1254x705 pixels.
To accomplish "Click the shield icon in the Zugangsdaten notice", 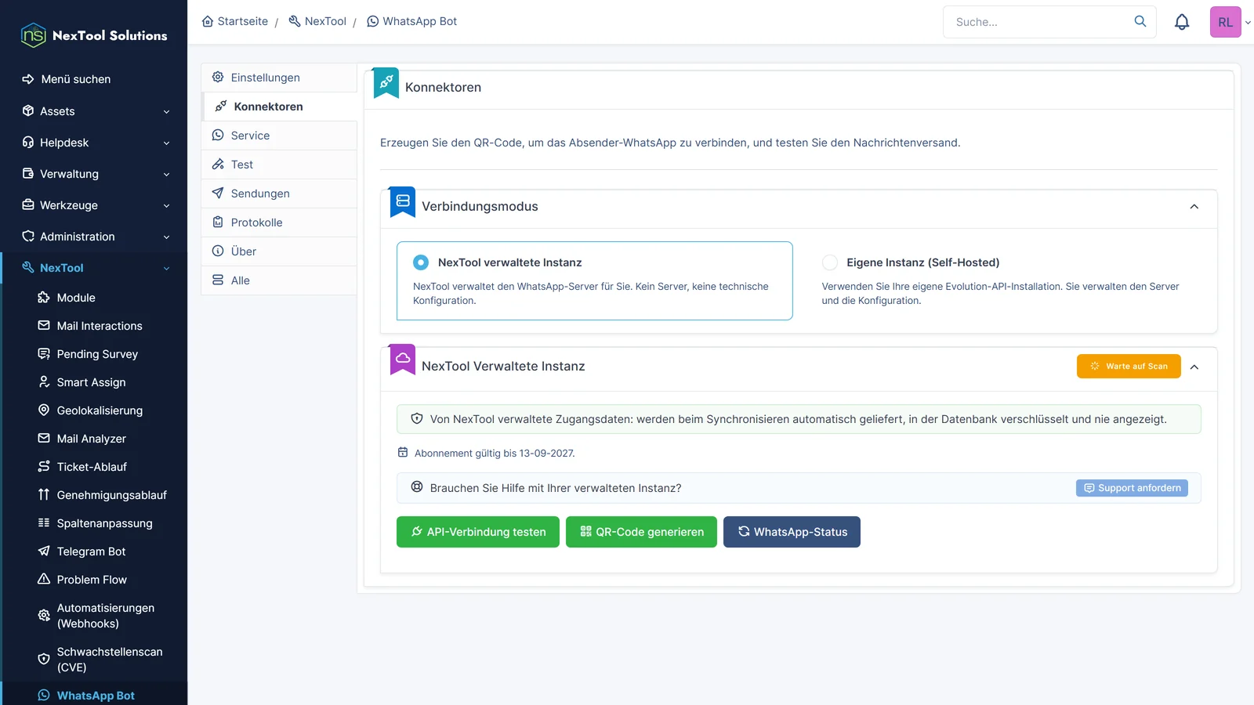I will (x=417, y=419).
